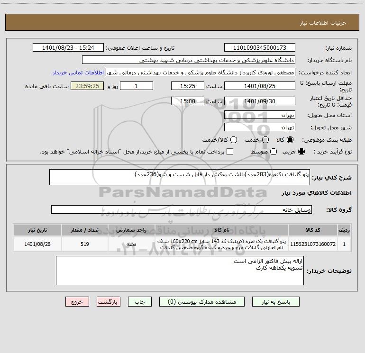This screenshot has height=353, width=365.
Task: Click the نام کالا column header
Action: pyautogui.click(x=222, y=230)
